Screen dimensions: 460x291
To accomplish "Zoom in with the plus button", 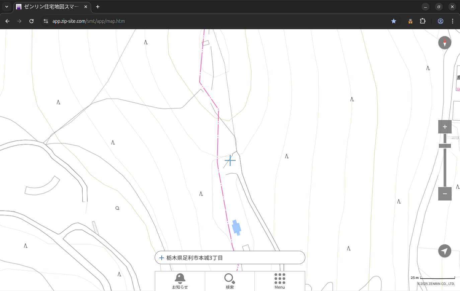I will click(445, 127).
